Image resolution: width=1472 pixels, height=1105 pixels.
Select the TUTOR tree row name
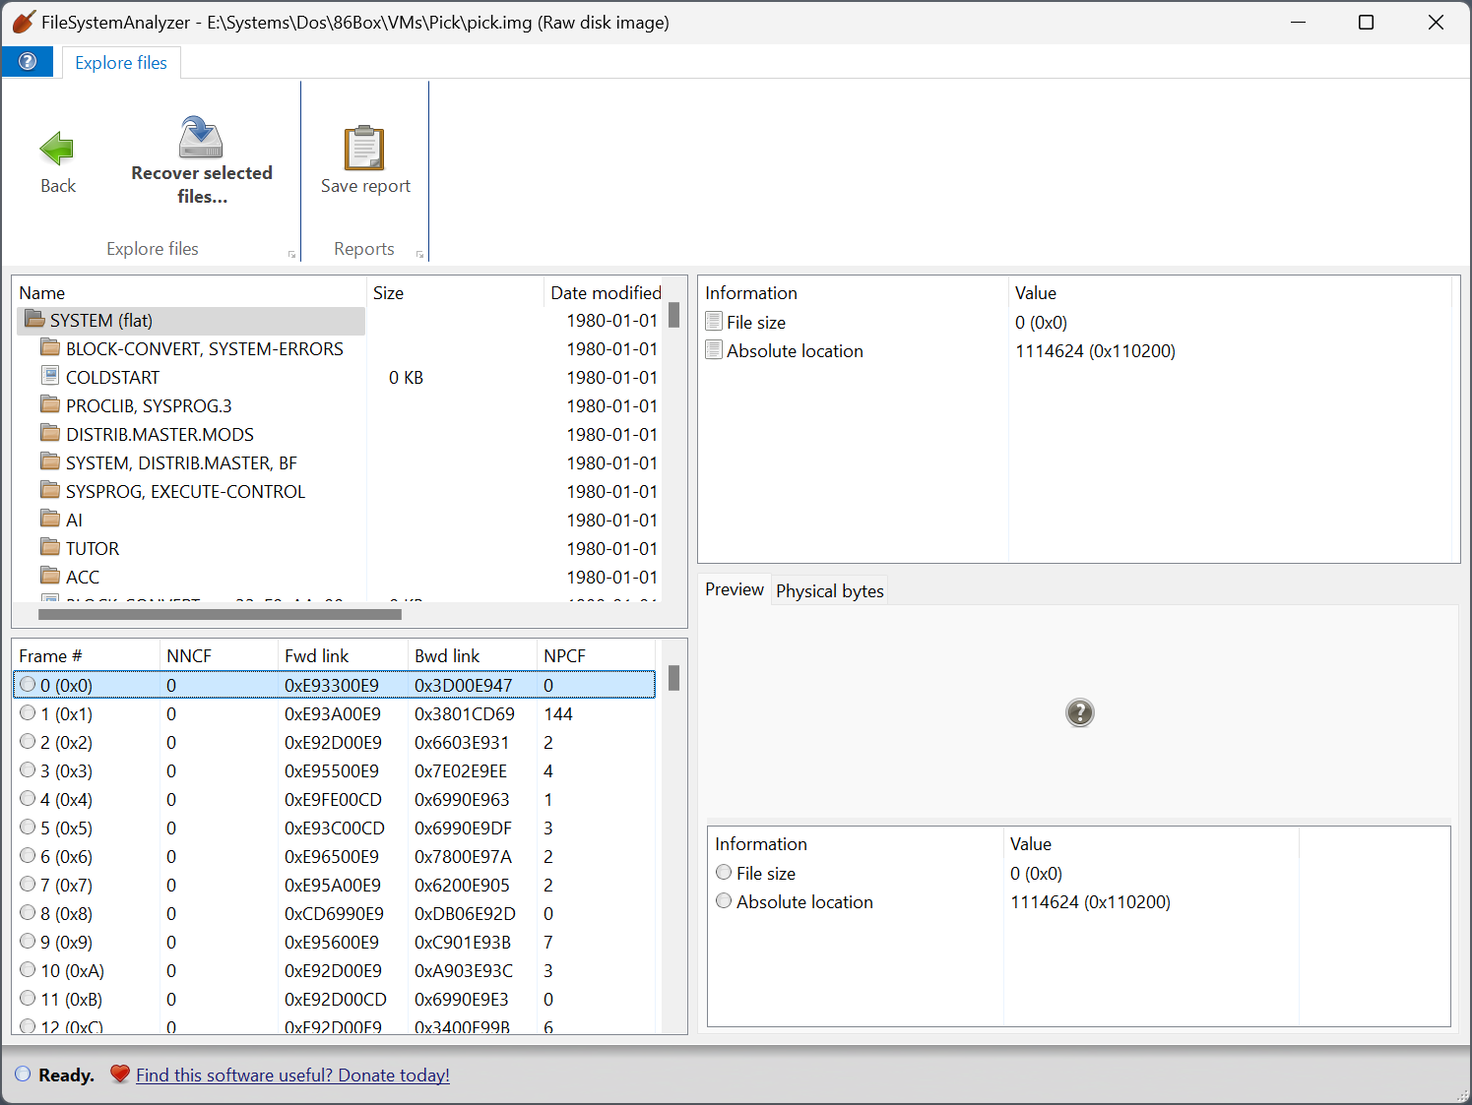click(x=93, y=548)
